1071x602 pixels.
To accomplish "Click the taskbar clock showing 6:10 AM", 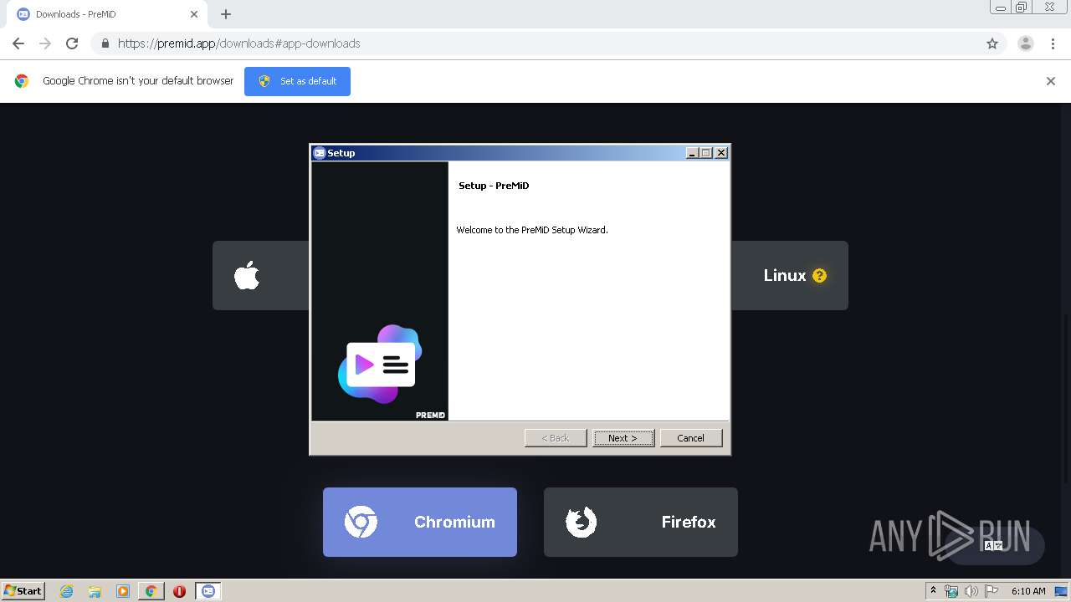I will tap(1028, 591).
